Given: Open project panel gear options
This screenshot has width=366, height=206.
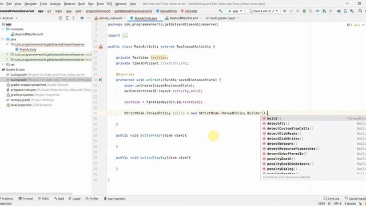Looking at the screenshot, I should (x=82, y=18).
